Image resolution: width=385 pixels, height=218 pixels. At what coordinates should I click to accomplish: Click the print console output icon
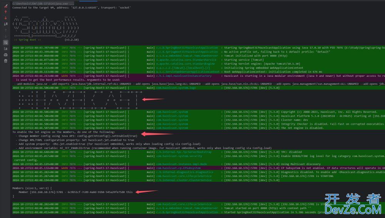click(6, 55)
